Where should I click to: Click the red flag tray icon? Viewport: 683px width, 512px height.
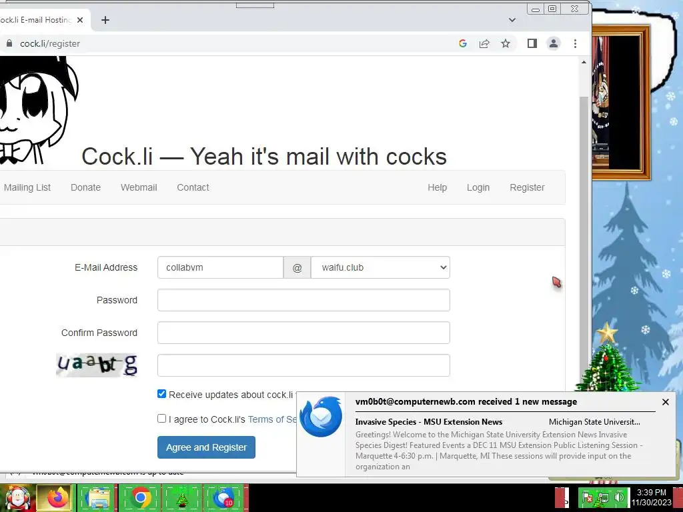pyautogui.click(x=588, y=497)
